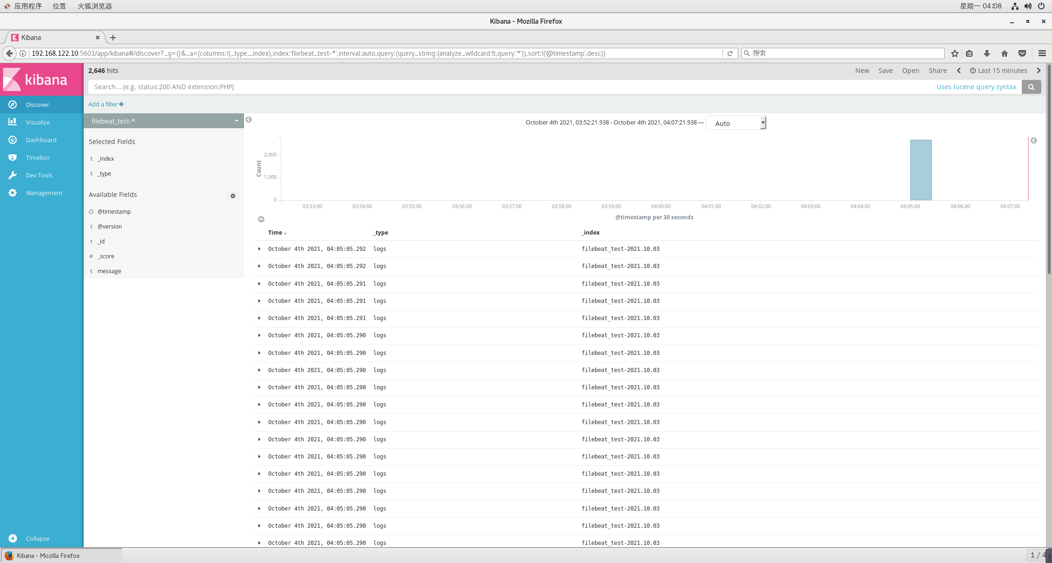Image resolution: width=1052 pixels, height=563 pixels.
Task: Hide the histogram chart toggle
Action: 261,219
